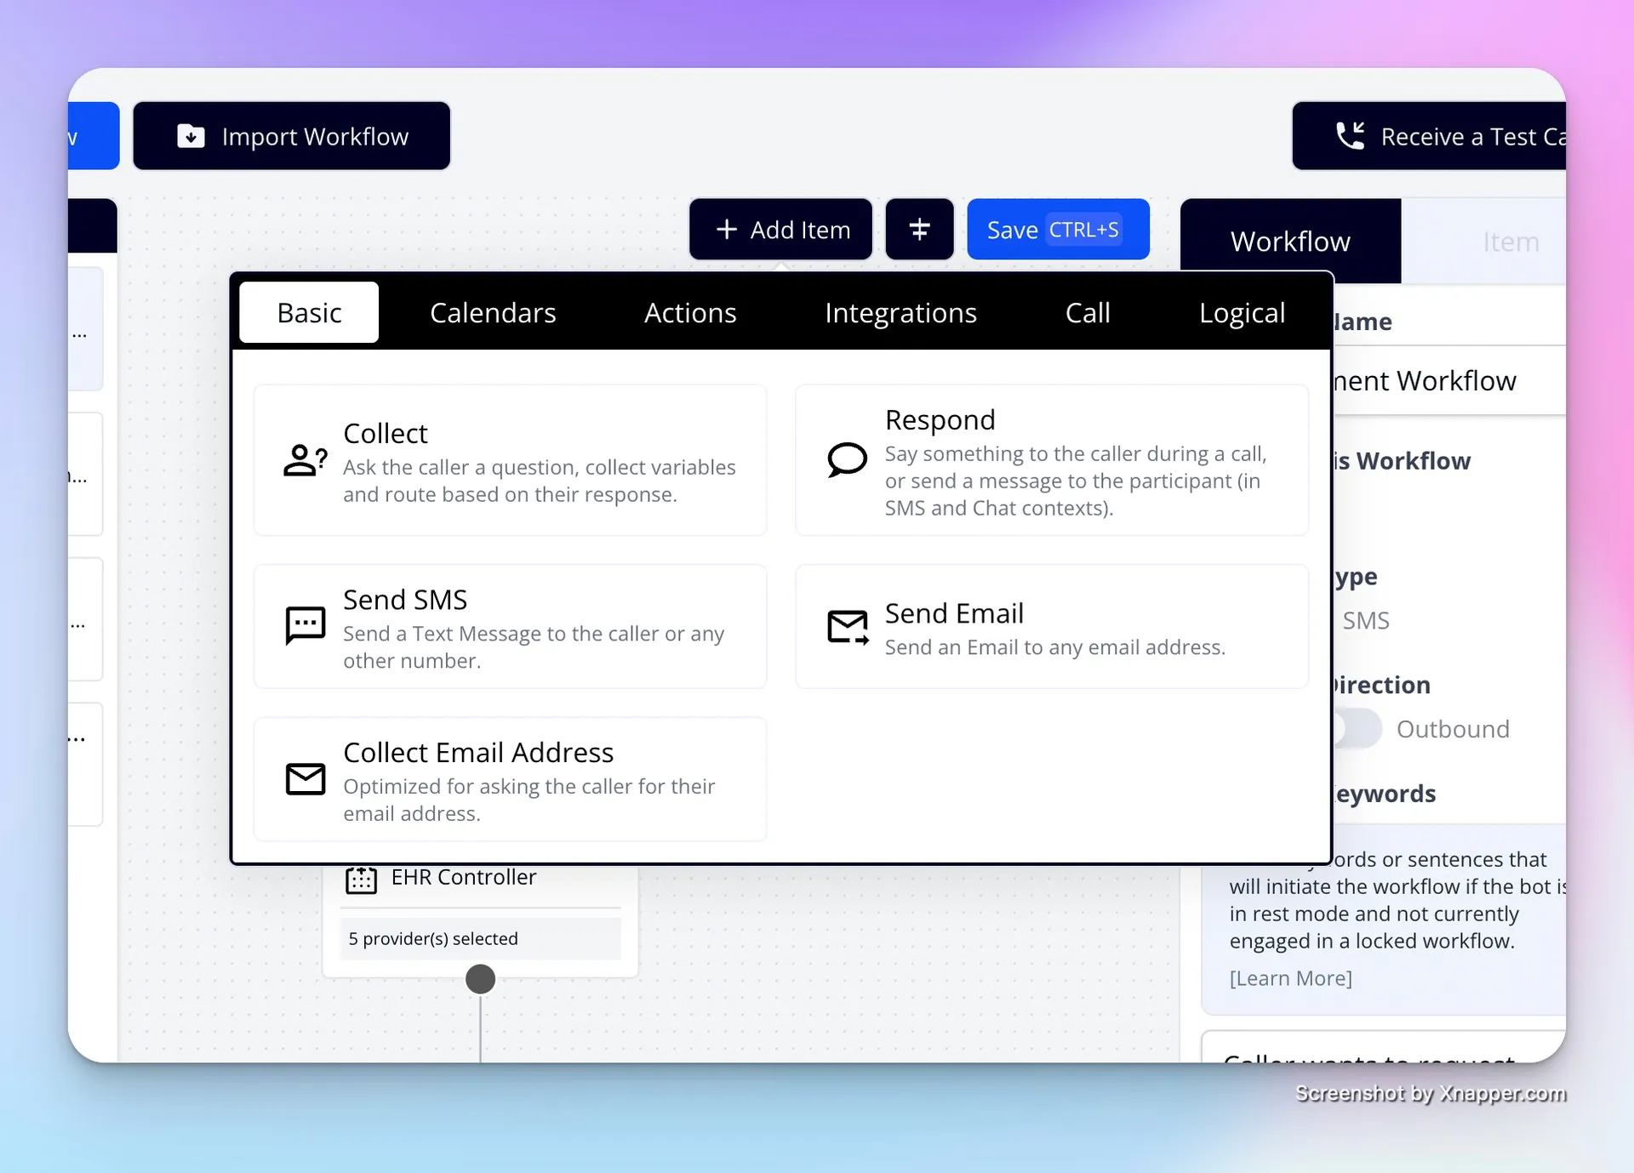Switch to the Item tab
This screenshot has height=1173, width=1634.
click(1511, 241)
